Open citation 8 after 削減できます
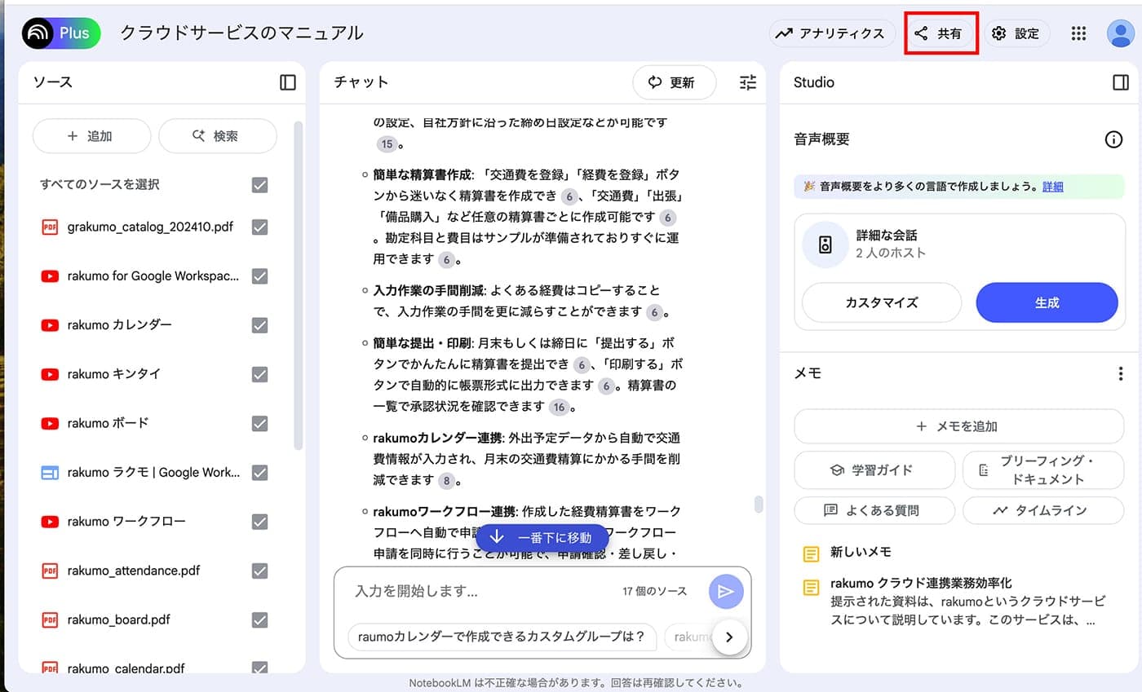The width and height of the screenshot is (1142, 692). tap(445, 481)
